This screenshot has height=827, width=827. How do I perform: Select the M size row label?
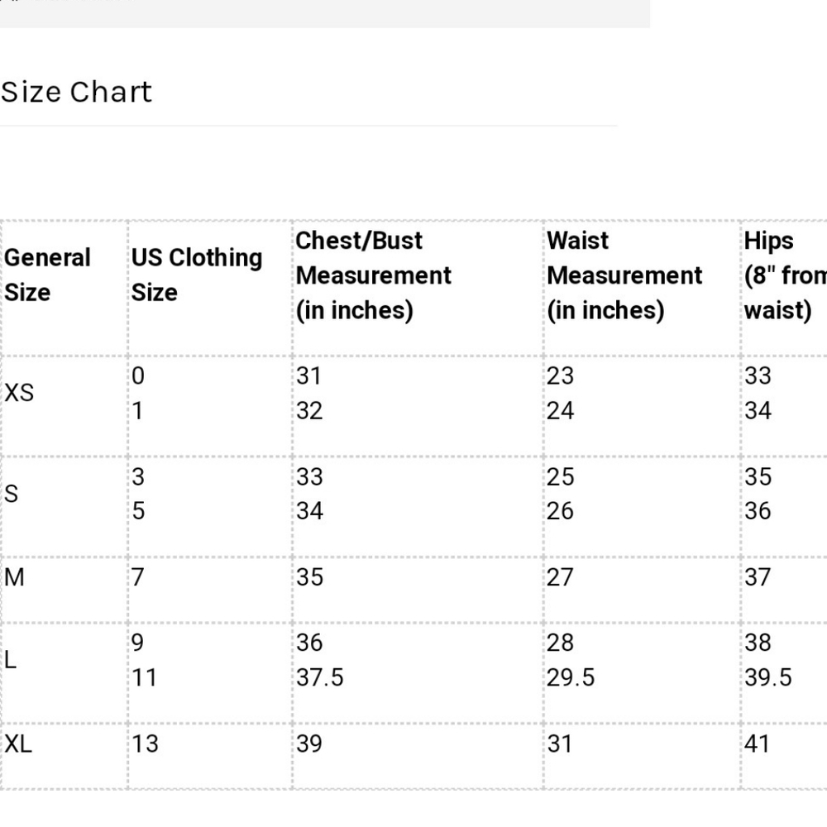coord(14,577)
